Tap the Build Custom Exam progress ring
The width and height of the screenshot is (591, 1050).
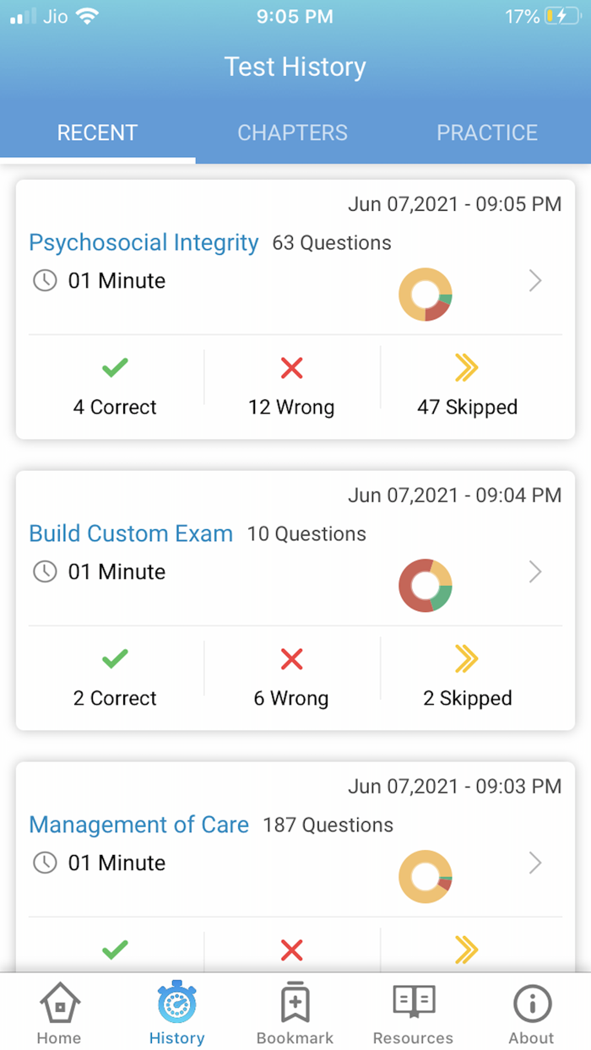click(x=426, y=585)
